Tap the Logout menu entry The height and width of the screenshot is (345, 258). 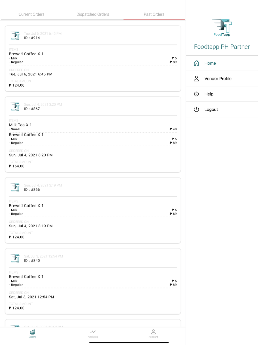(x=211, y=109)
